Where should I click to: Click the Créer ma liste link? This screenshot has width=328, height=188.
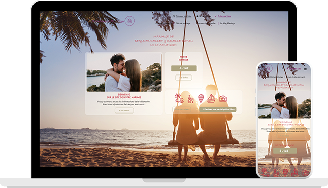(224, 16)
